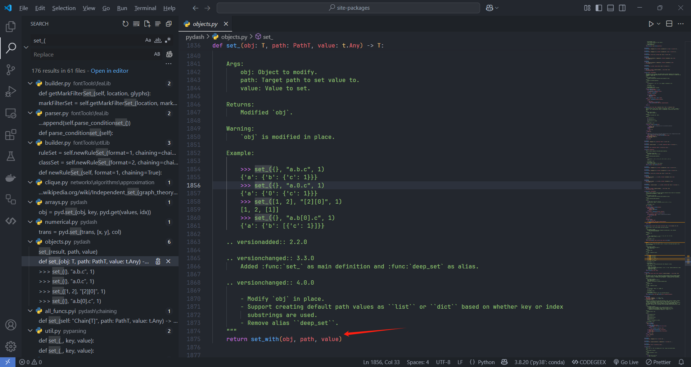Collapse the clique.py search results group

(x=30, y=182)
